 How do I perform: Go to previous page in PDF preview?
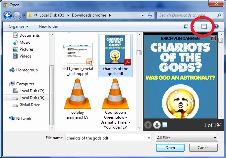point(148,125)
